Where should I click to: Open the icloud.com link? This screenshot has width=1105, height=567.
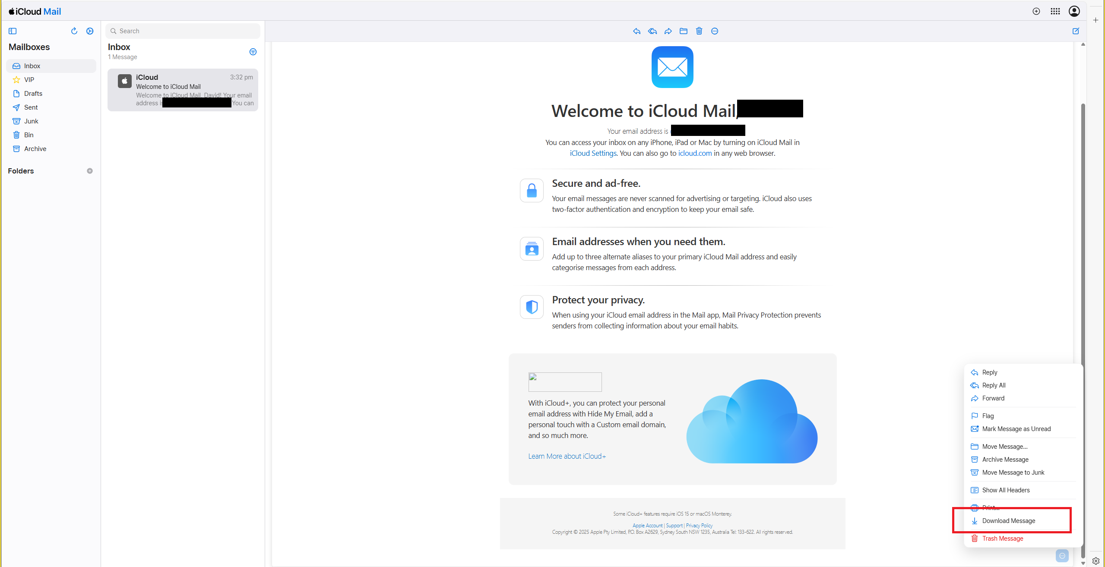click(695, 153)
